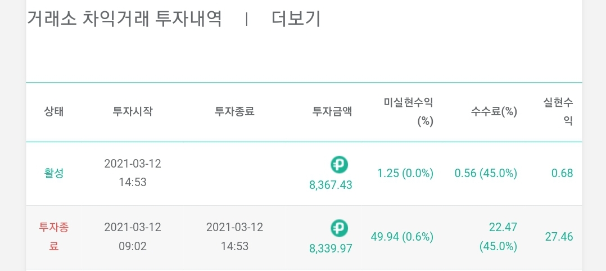This screenshot has width=606, height=271.
Task: Click the red 투자종료 status label
Action: (54, 237)
